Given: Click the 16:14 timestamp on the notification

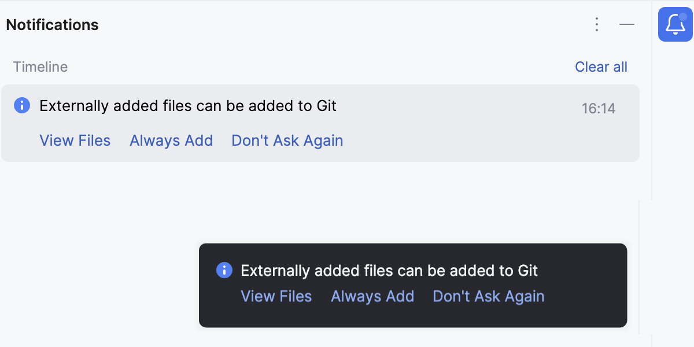Looking at the screenshot, I should [x=599, y=108].
